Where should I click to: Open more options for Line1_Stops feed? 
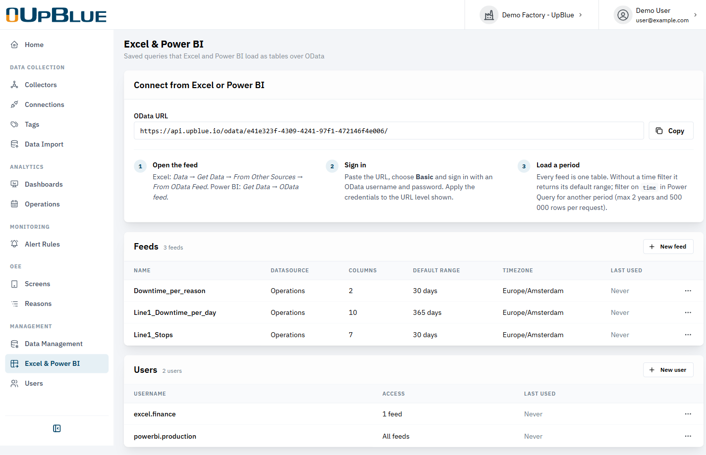[688, 335]
